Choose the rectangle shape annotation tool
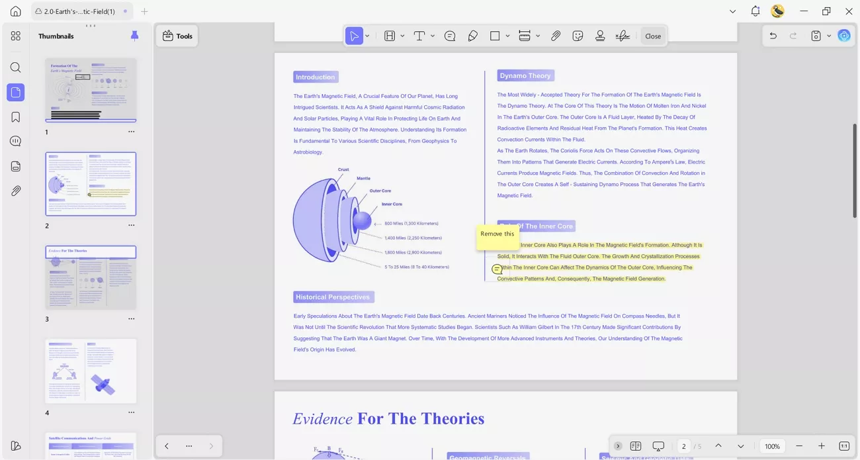The width and height of the screenshot is (860, 460). (x=496, y=36)
